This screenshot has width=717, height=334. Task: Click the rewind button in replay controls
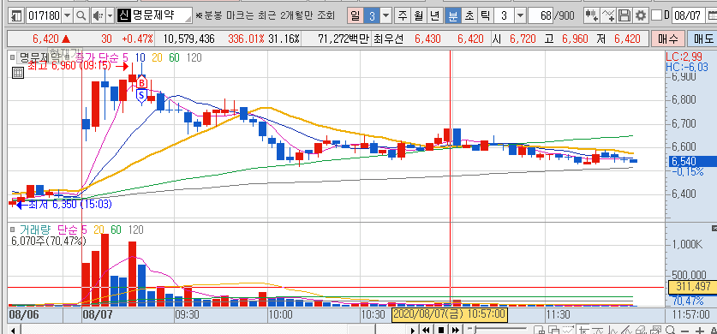pyautogui.click(x=426, y=330)
